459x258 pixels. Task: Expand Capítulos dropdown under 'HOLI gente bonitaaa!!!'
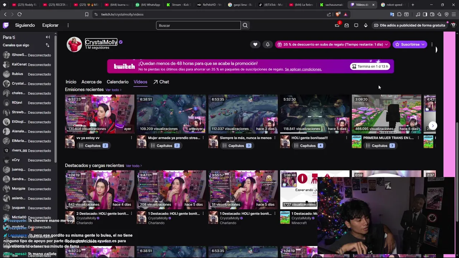coord(308,145)
